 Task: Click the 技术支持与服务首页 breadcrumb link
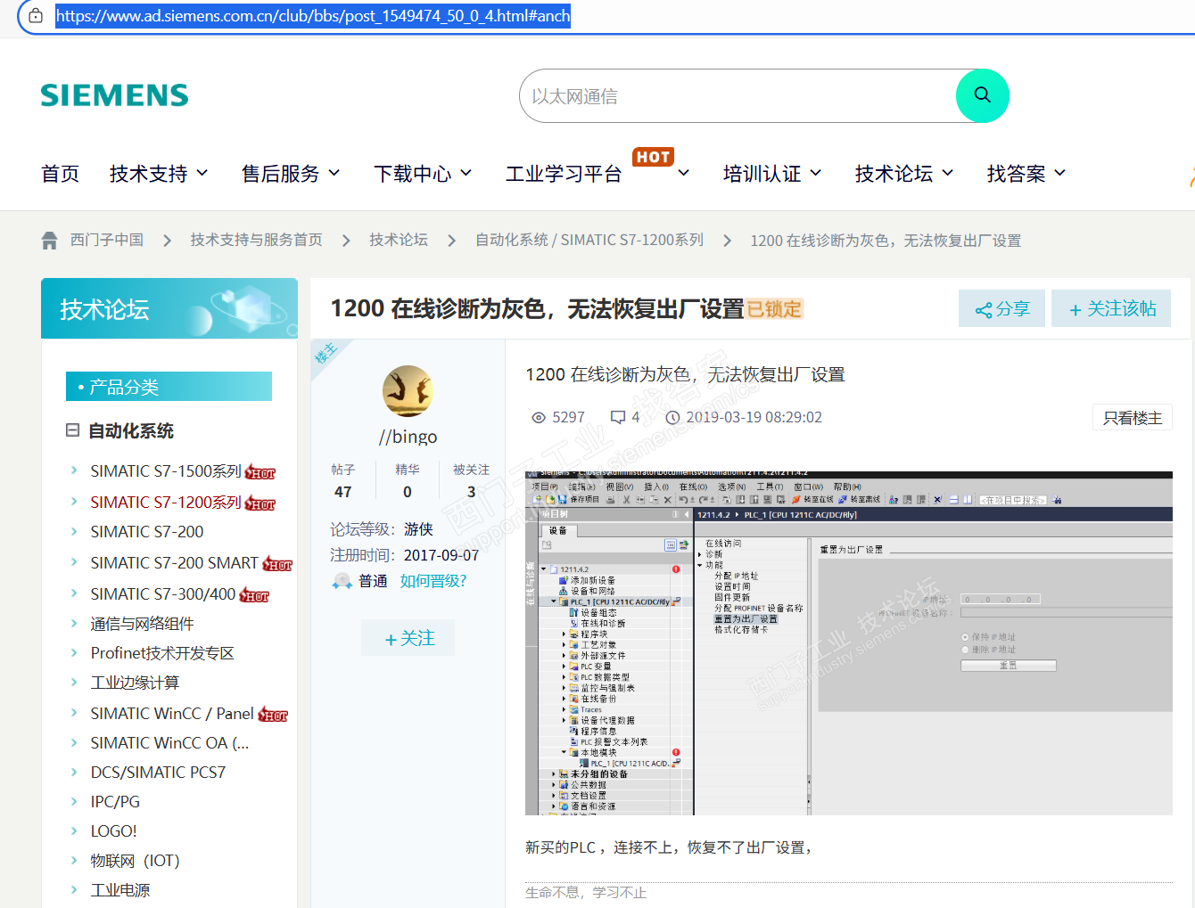(x=256, y=240)
